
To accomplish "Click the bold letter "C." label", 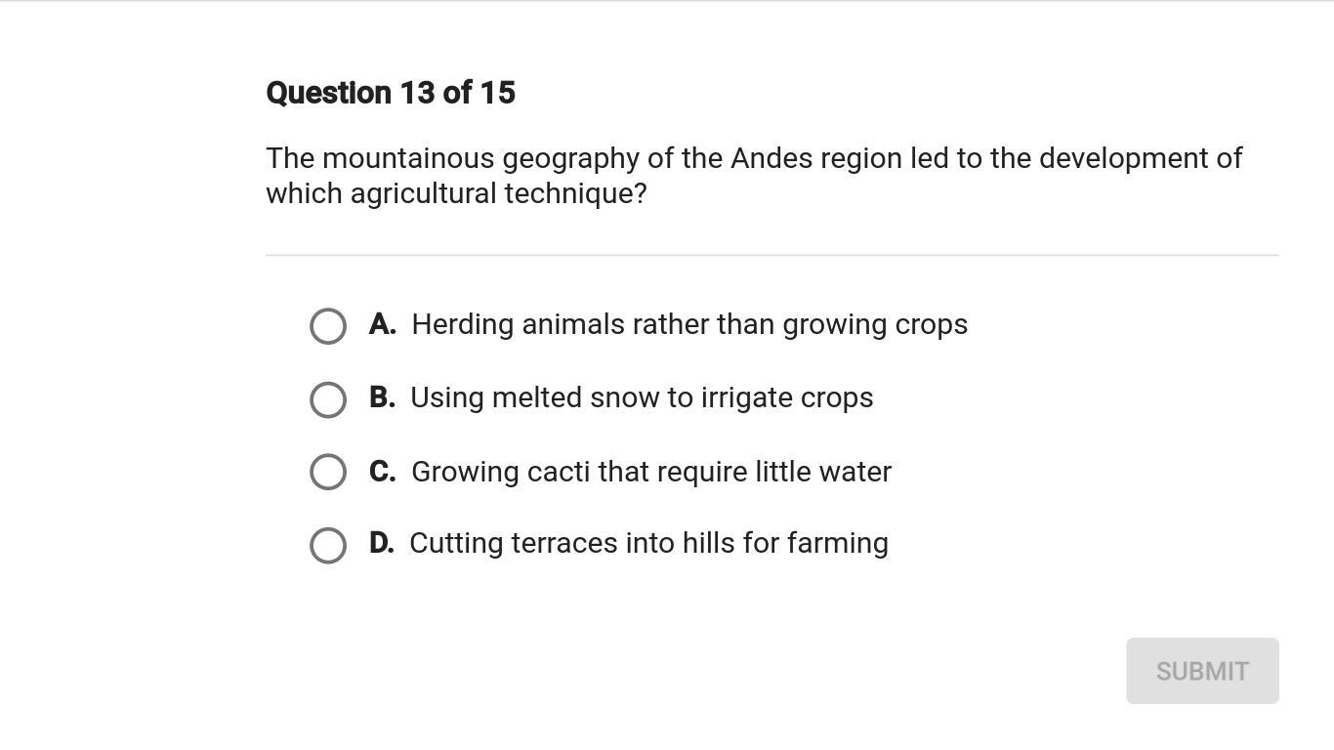I will click(x=383, y=472).
